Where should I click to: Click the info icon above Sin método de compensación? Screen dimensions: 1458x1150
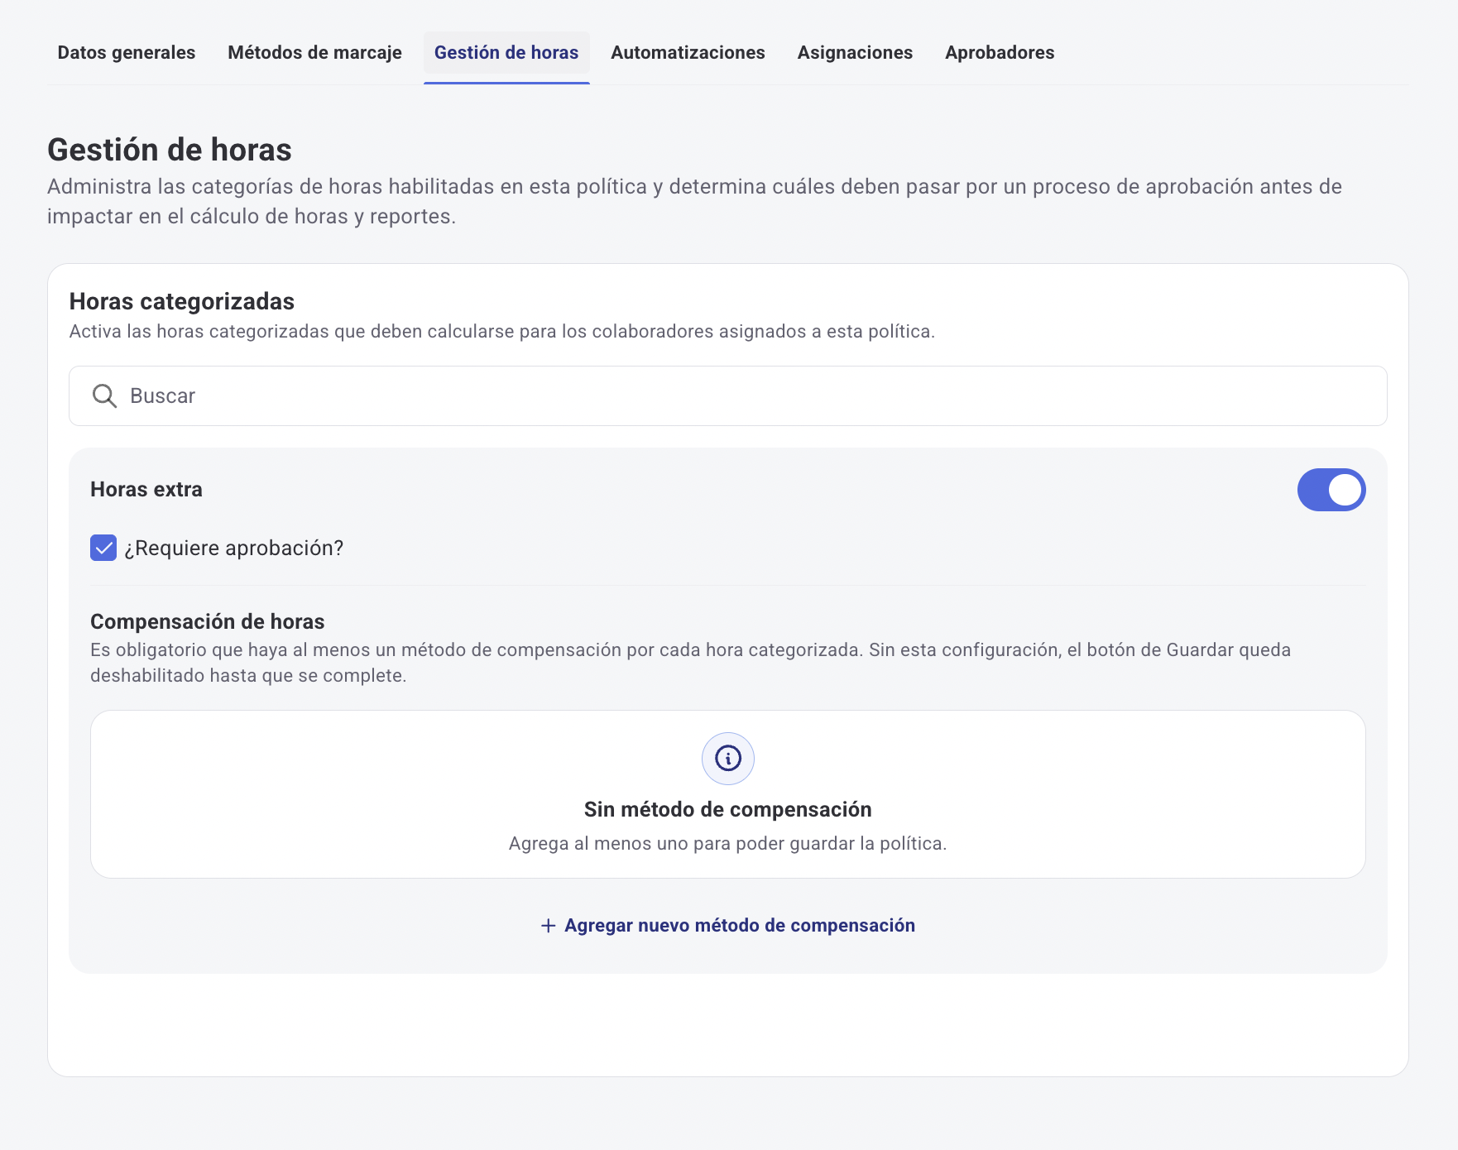pos(728,758)
